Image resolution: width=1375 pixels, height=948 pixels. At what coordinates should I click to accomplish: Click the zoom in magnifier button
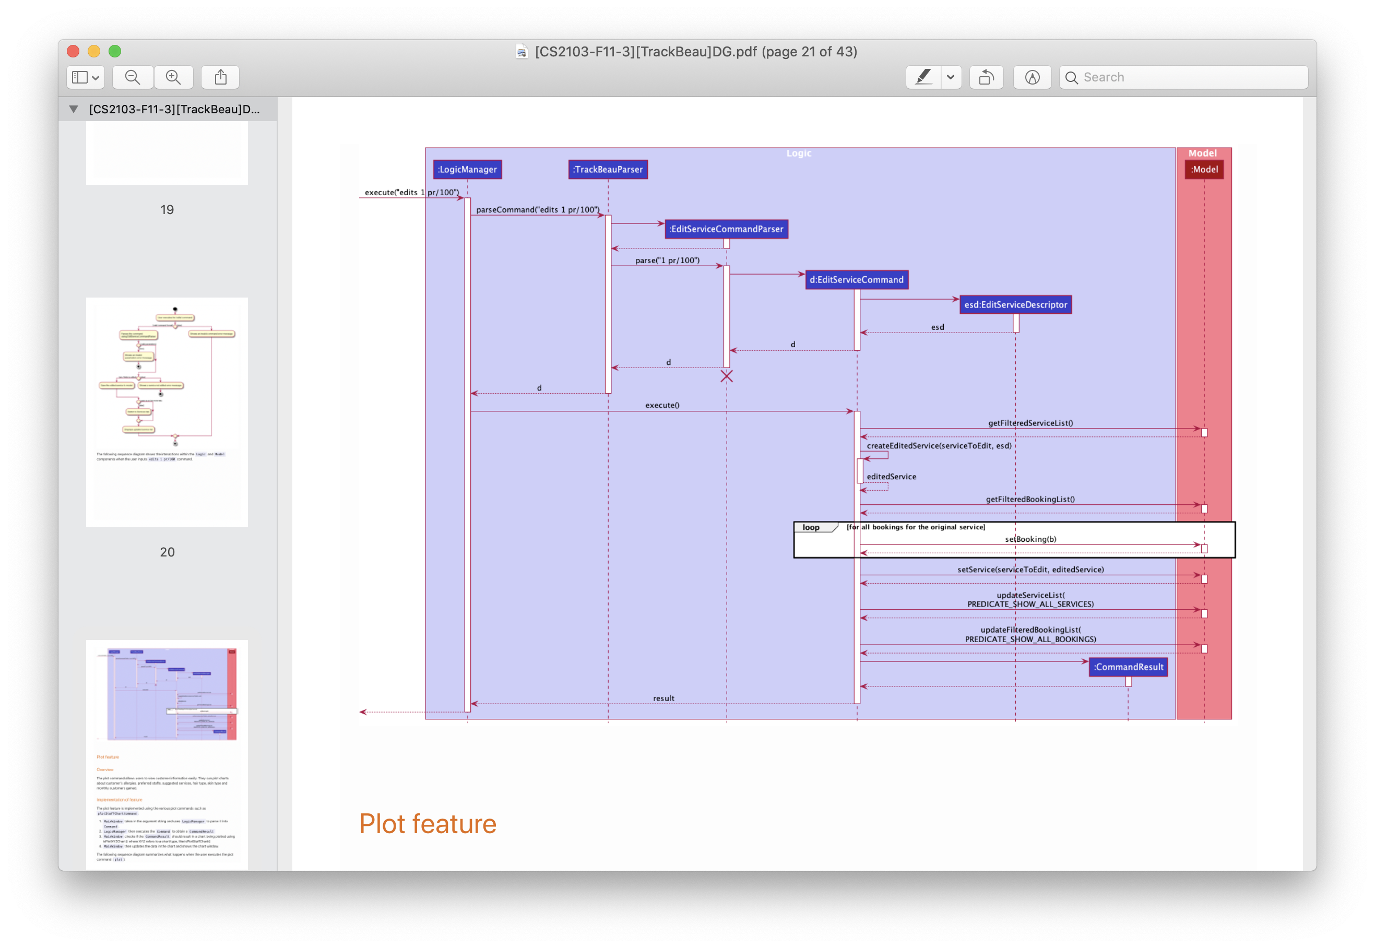coord(173,77)
